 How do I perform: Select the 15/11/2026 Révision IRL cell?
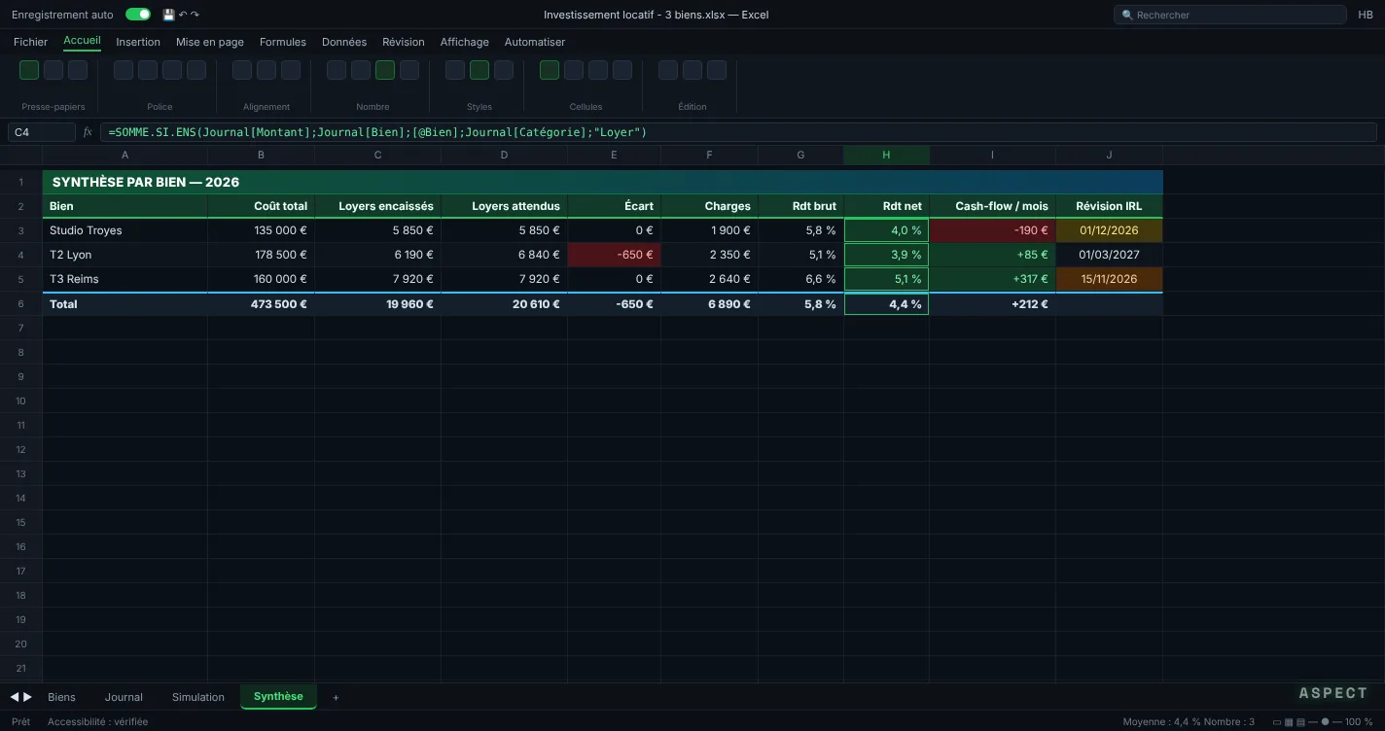click(x=1109, y=279)
